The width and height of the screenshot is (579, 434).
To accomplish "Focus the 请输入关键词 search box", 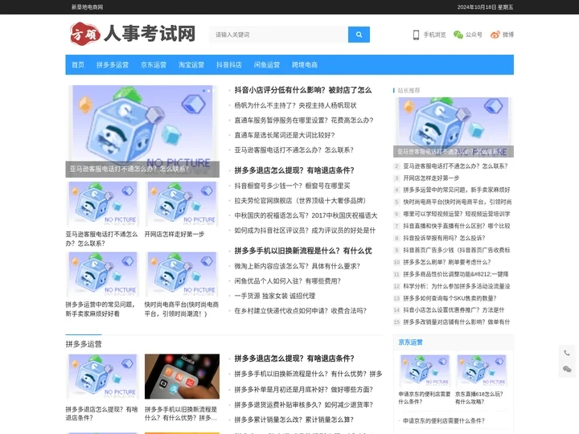I will coord(278,35).
